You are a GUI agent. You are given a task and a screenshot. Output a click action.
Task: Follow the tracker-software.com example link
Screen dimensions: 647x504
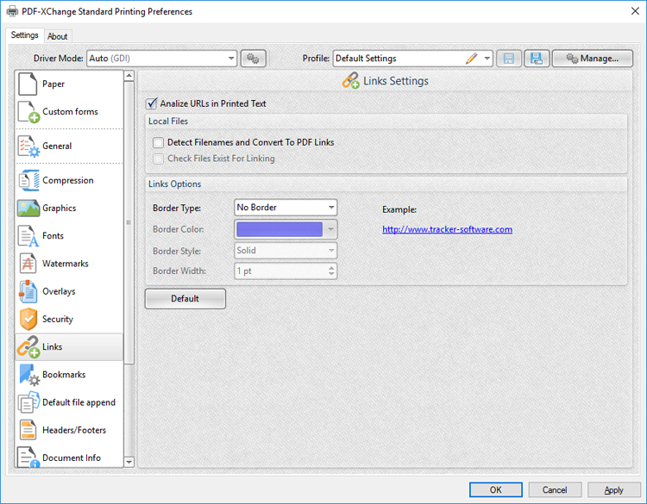point(447,229)
